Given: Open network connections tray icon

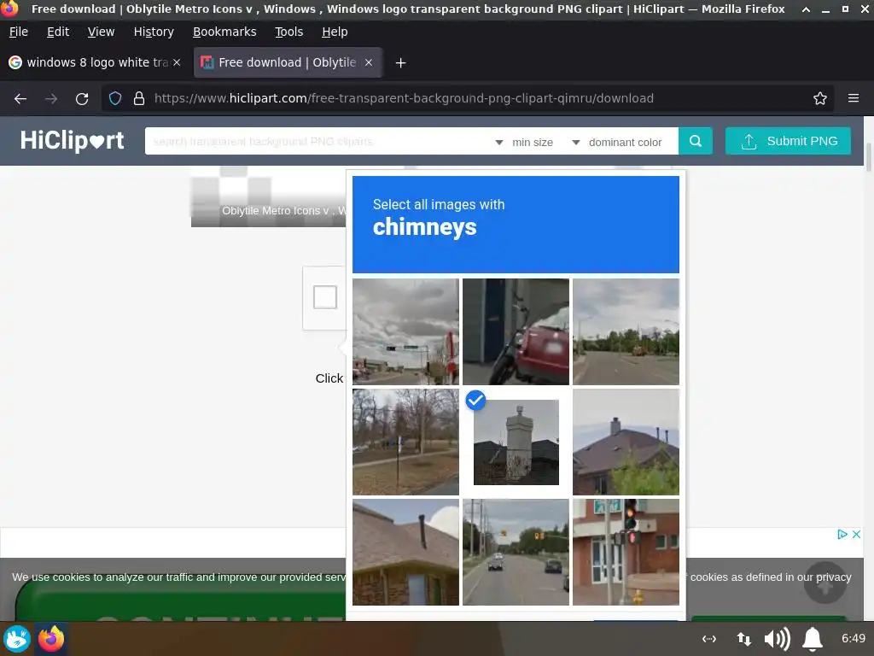Looking at the screenshot, I should coord(709,639).
